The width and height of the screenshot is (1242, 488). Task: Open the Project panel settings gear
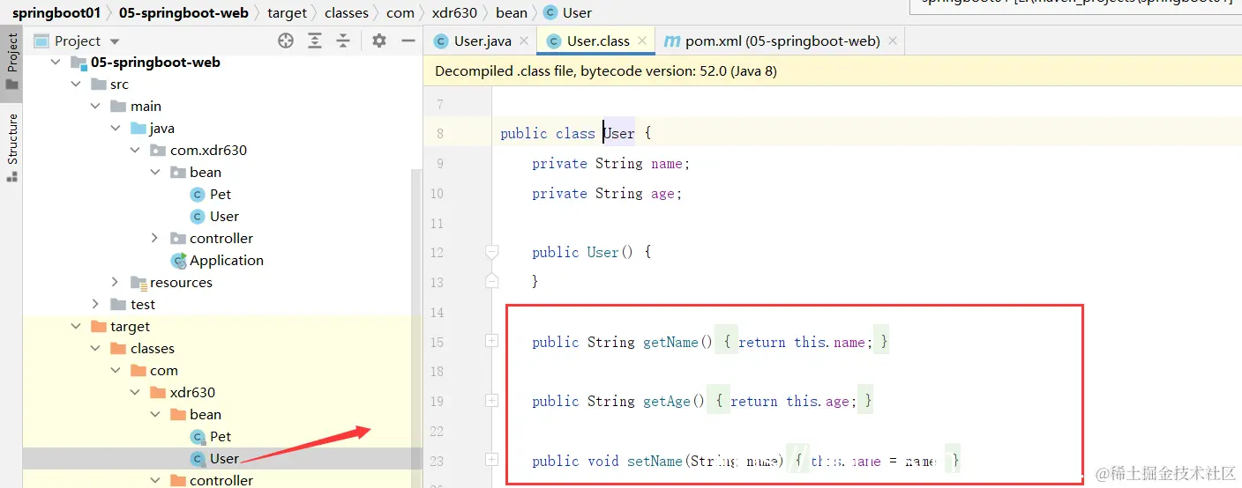point(379,41)
